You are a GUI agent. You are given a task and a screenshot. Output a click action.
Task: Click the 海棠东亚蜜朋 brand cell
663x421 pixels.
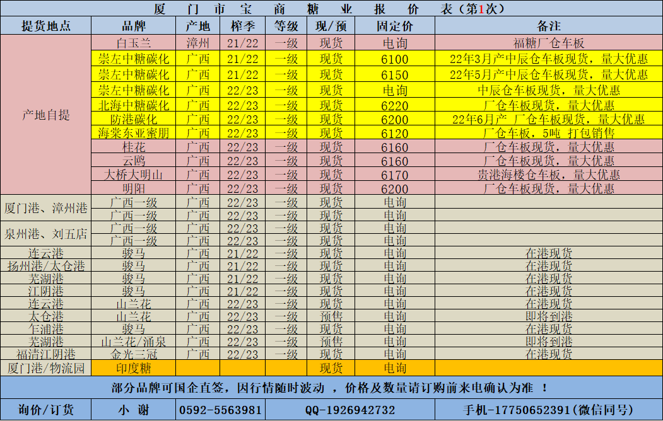pyautogui.click(x=133, y=133)
